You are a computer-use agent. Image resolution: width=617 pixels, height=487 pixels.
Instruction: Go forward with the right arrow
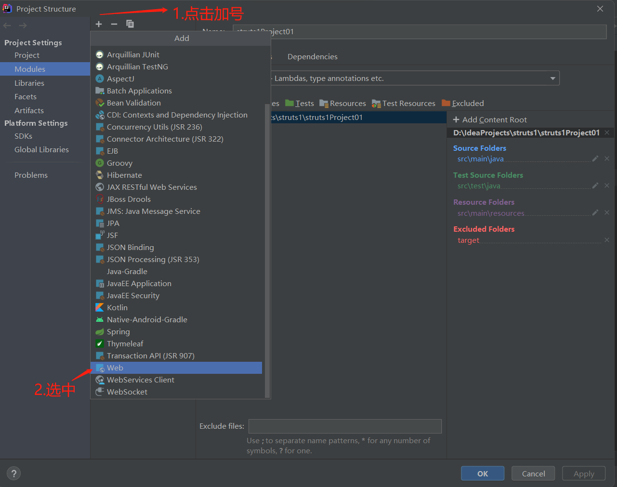(x=23, y=26)
